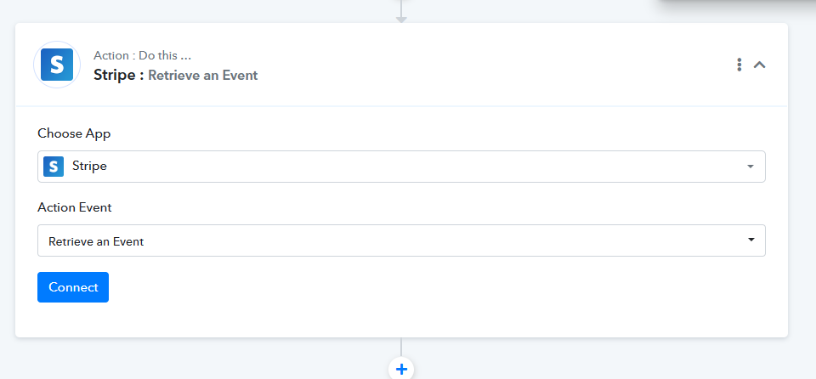Click the 'Stripe :' bold title in the header
The width and height of the screenshot is (816, 379).
tap(119, 75)
